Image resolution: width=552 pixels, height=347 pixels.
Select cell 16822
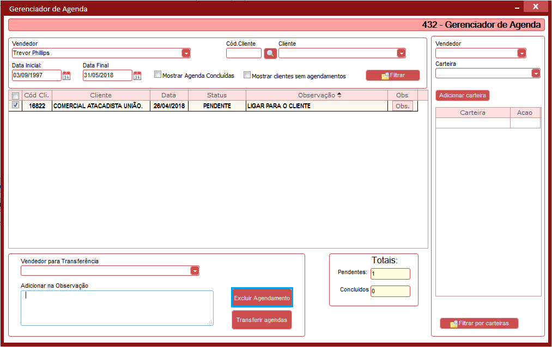click(x=37, y=106)
